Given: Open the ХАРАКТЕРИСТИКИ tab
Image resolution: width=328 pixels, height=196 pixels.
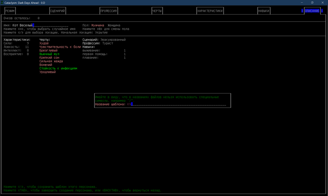Looking at the screenshot, I should click(210, 11).
